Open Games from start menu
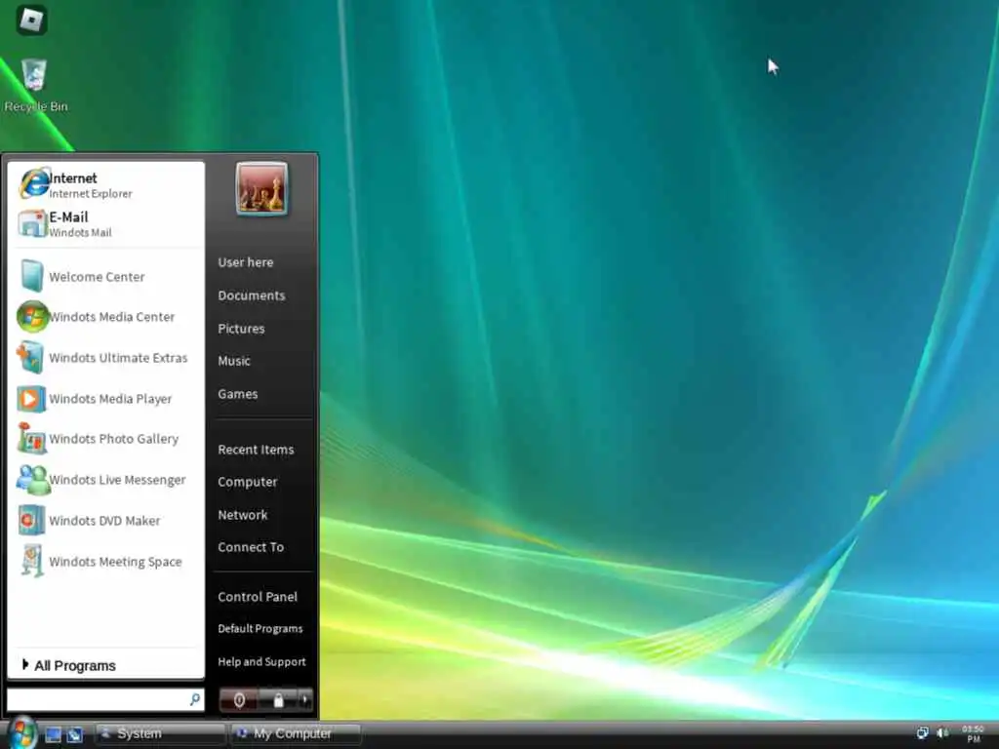 tap(238, 394)
